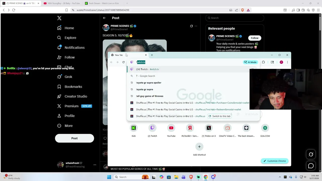The width and height of the screenshot is (322, 181).
Task: Open Home in the X sidebar
Action: (66, 28)
